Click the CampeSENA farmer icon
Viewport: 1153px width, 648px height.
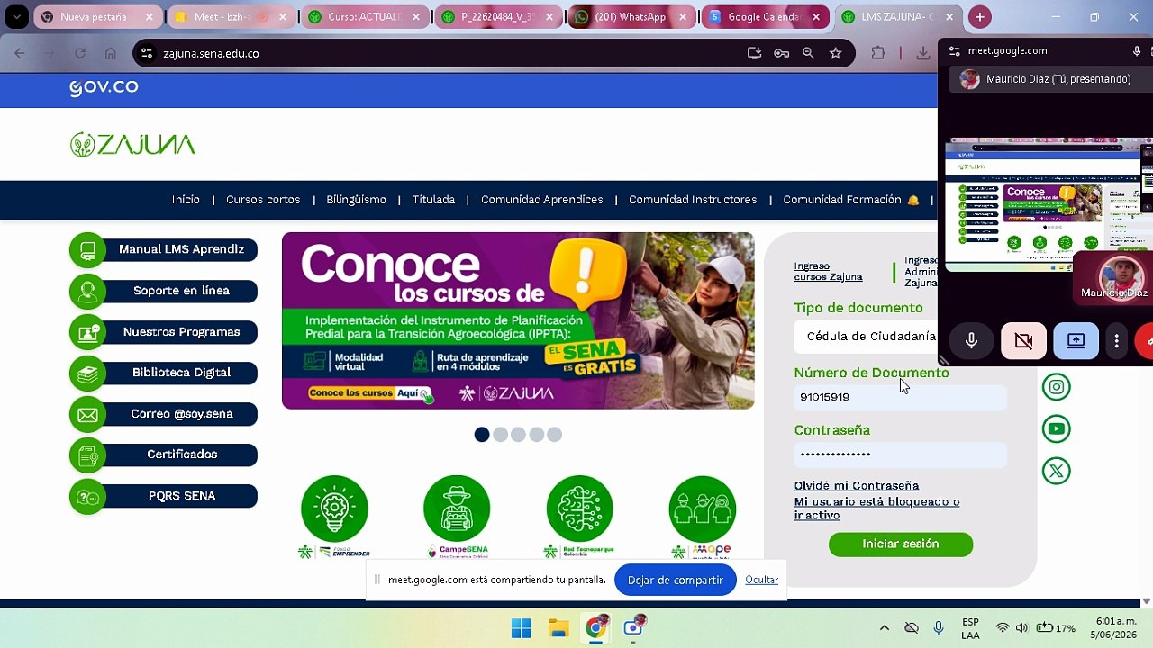[457, 508]
